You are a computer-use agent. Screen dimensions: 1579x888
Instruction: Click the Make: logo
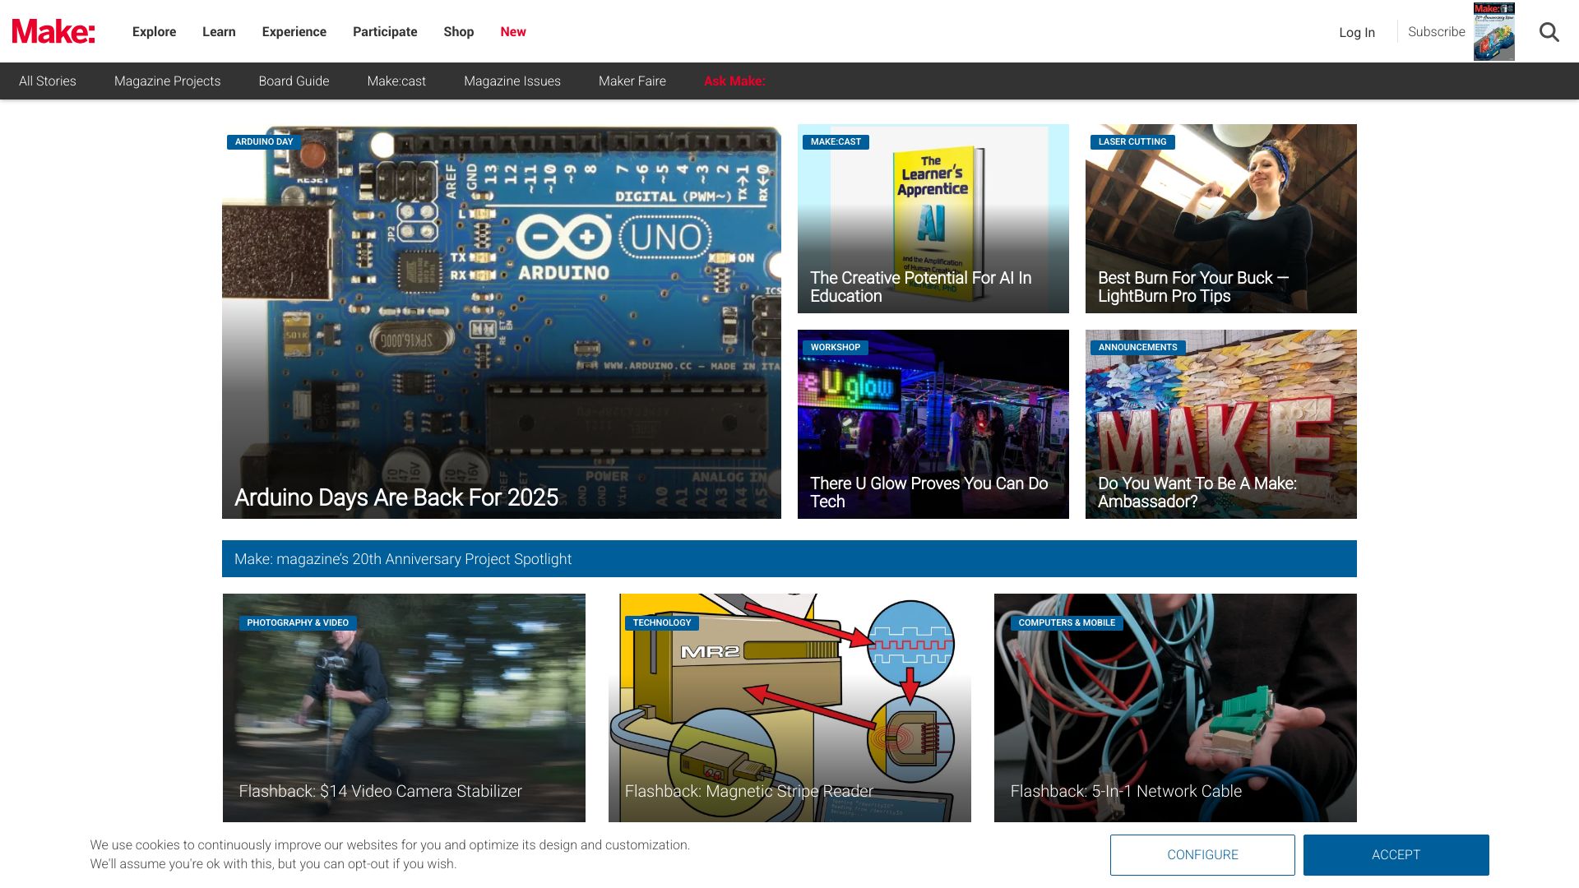point(53,32)
